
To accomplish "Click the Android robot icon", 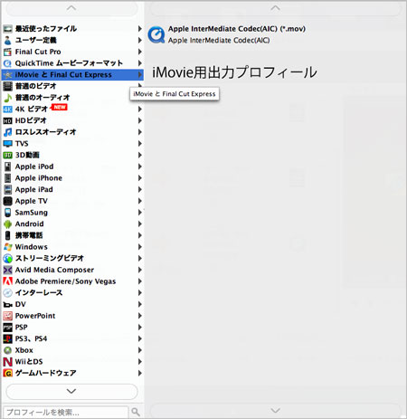I will (x=7, y=224).
